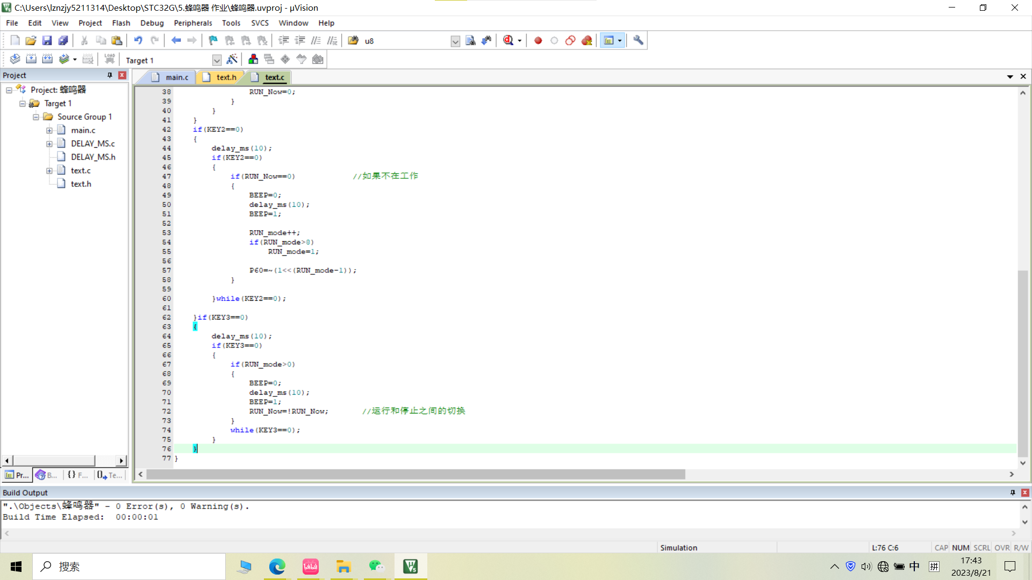1032x580 pixels.
Task: Insert or remove bookmark flag icon
Action: pyautogui.click(x=213, y=40)
